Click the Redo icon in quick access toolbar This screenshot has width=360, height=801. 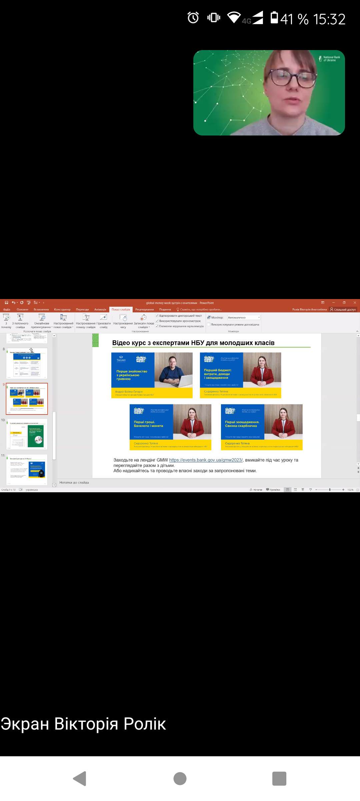click(x=22, y=303)
